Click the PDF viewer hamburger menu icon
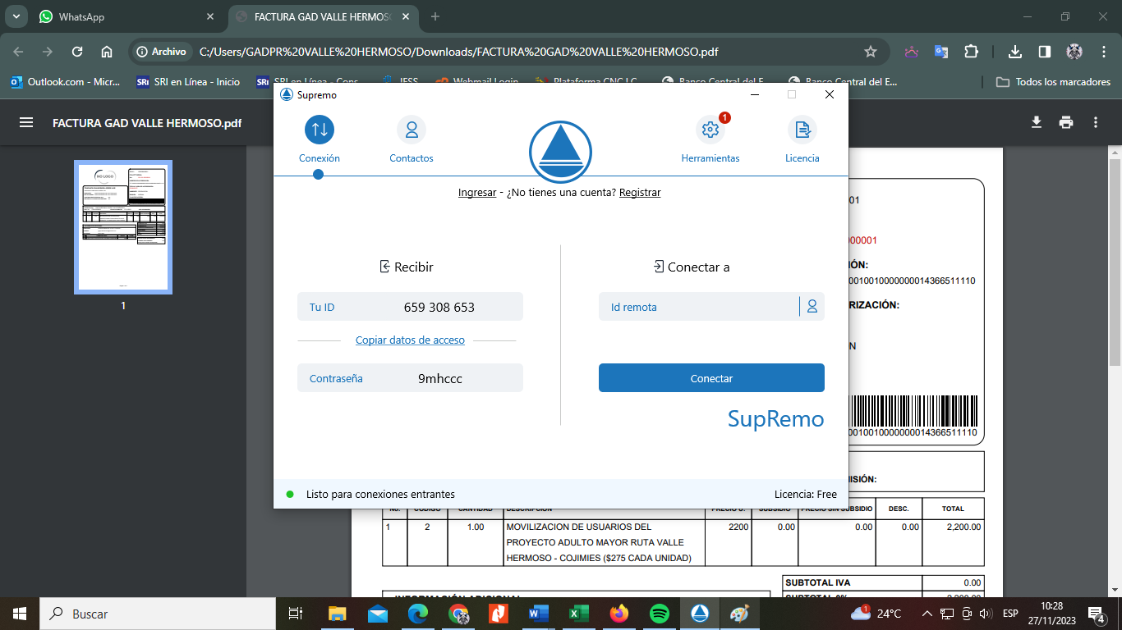 pos(26,123)
